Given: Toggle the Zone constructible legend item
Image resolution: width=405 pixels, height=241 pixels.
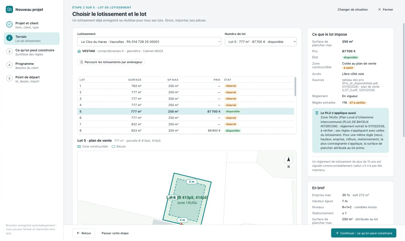Looking at the screenshot, I should [93, 146].
